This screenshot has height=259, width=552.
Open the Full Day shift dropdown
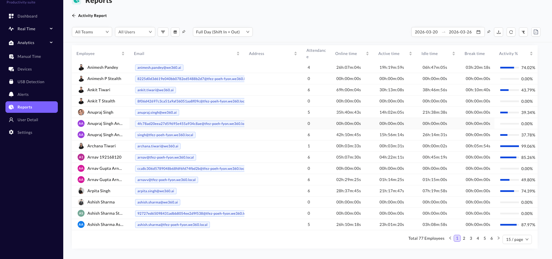(223, 32)
